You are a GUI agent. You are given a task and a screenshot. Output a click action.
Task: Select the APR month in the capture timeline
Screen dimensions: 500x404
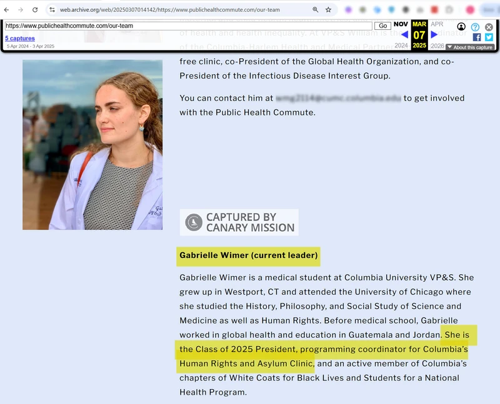pyautogui.click(x=437, y=24)
